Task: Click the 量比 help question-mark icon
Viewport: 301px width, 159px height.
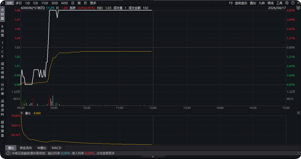Action: coord(21,113)
